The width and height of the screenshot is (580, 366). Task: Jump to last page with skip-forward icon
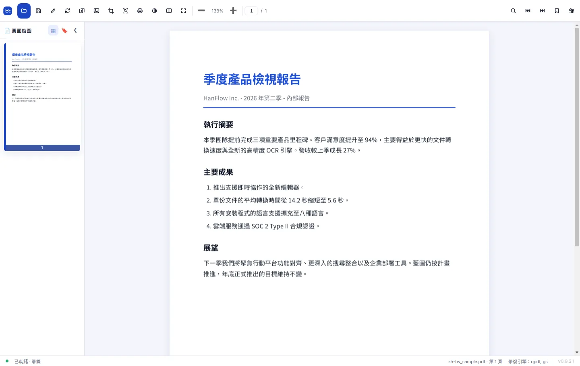(x=542, y=11)
